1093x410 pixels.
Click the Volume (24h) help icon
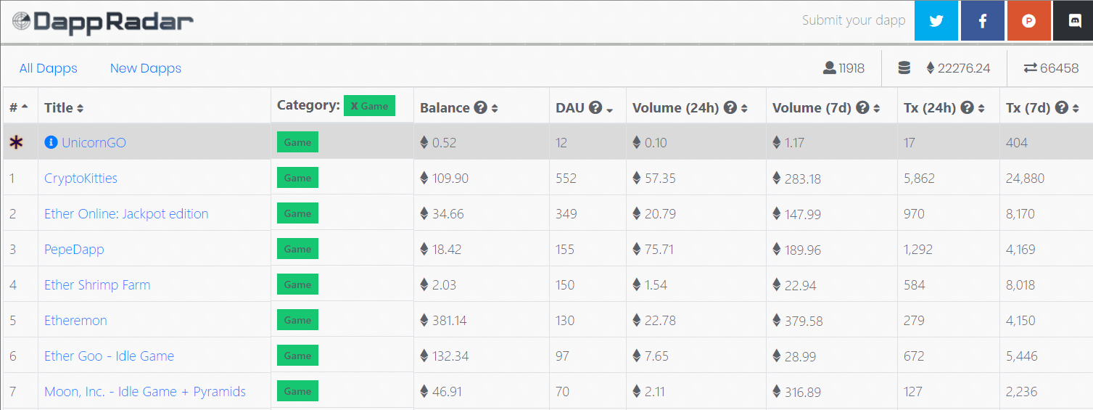click(730, 107)
